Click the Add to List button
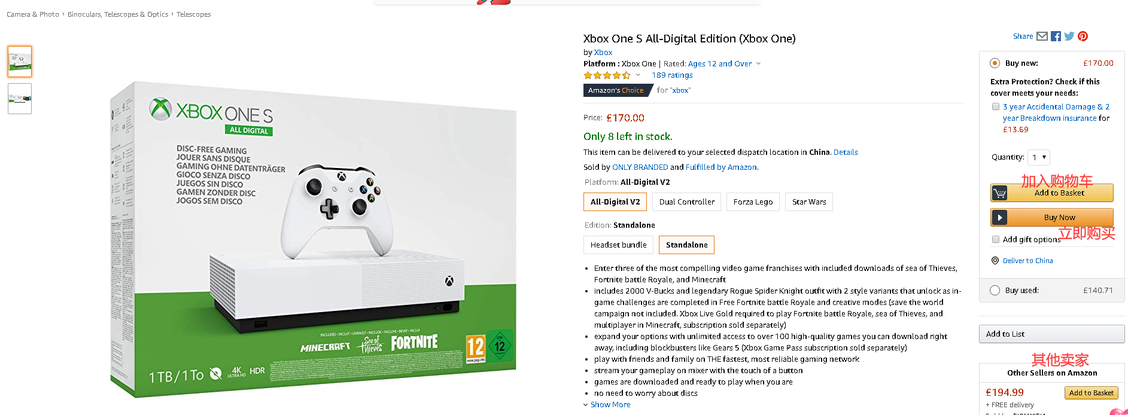The height and width of the screenshot is (415, 1128). point(1051,334)
